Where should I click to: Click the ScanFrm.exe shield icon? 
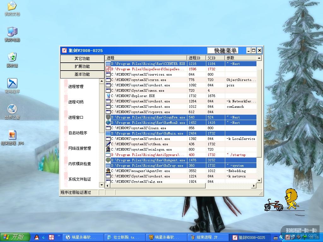click(108, 117)
